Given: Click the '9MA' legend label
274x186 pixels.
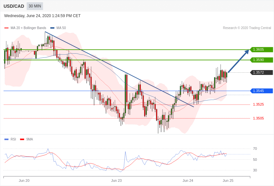Looking at the screenshot, I should (x=30, y=139).
